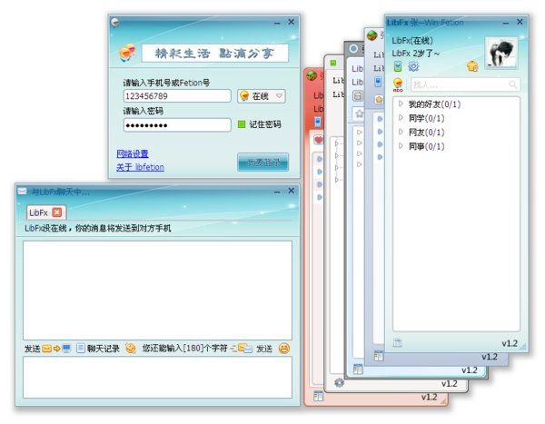Click the heart icon in red window

(x=319, y=140)
